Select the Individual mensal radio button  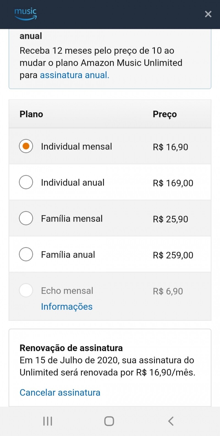click(26, 146)
